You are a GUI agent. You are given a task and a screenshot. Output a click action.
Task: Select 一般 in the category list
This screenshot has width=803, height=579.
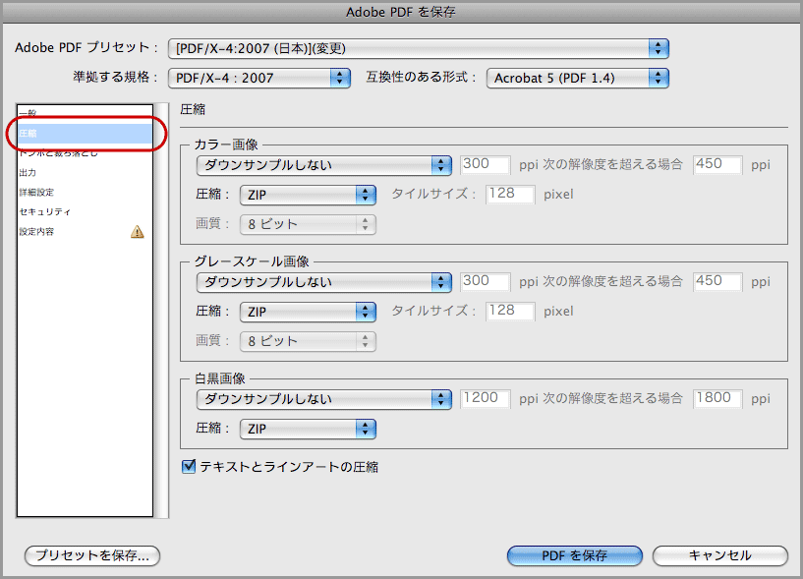click(x=85, y=113)
